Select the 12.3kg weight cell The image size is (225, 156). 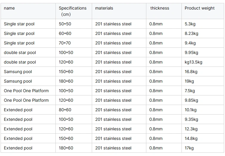(191, 129)
